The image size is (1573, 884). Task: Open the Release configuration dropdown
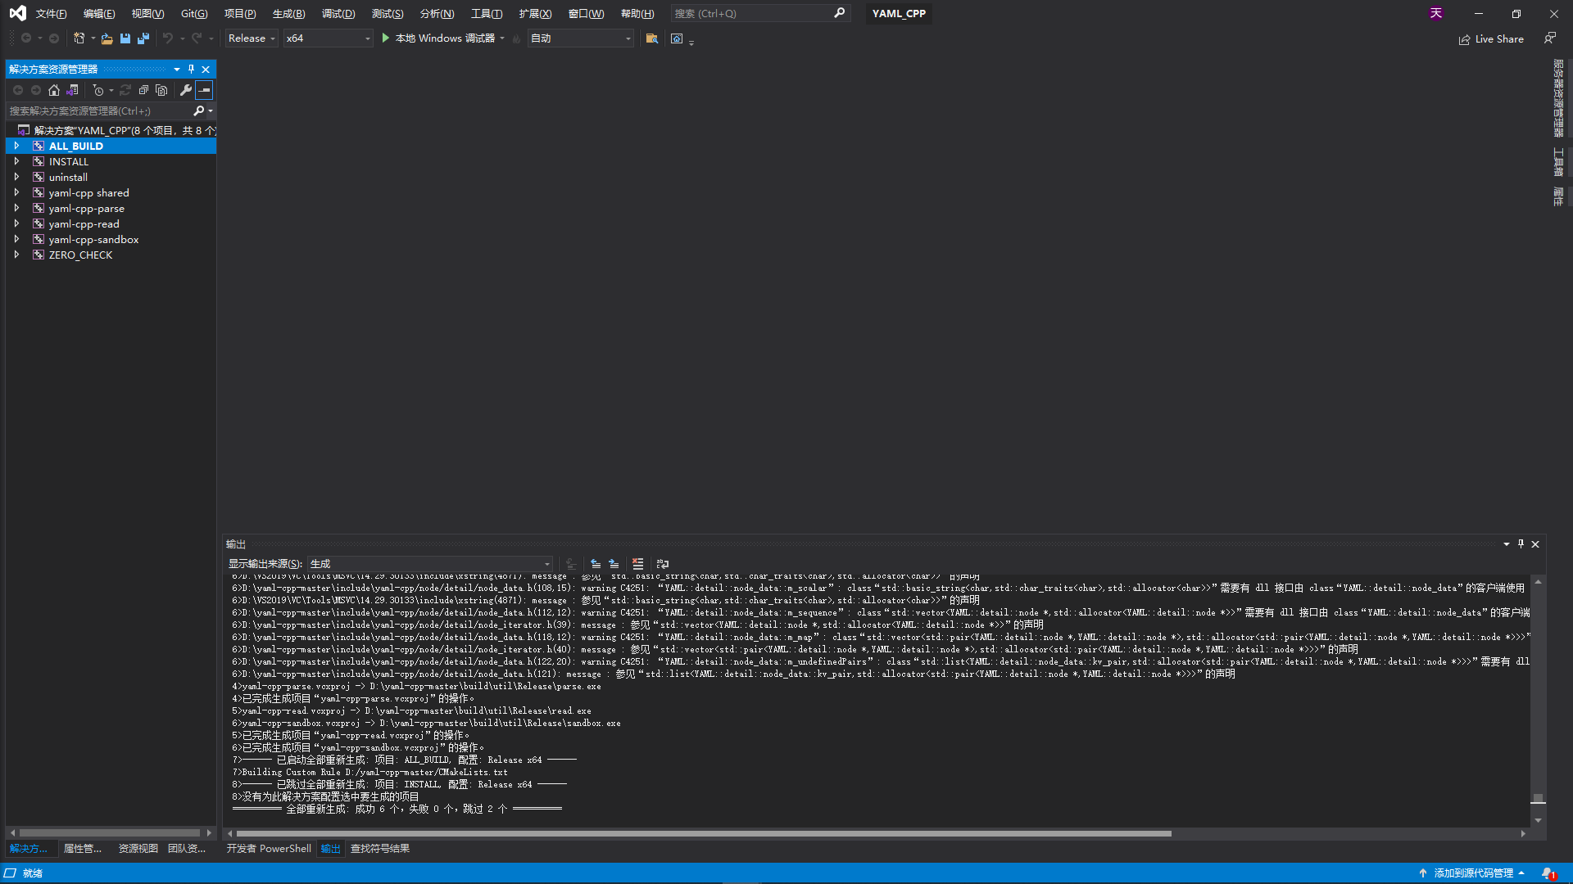pos(252,38)
